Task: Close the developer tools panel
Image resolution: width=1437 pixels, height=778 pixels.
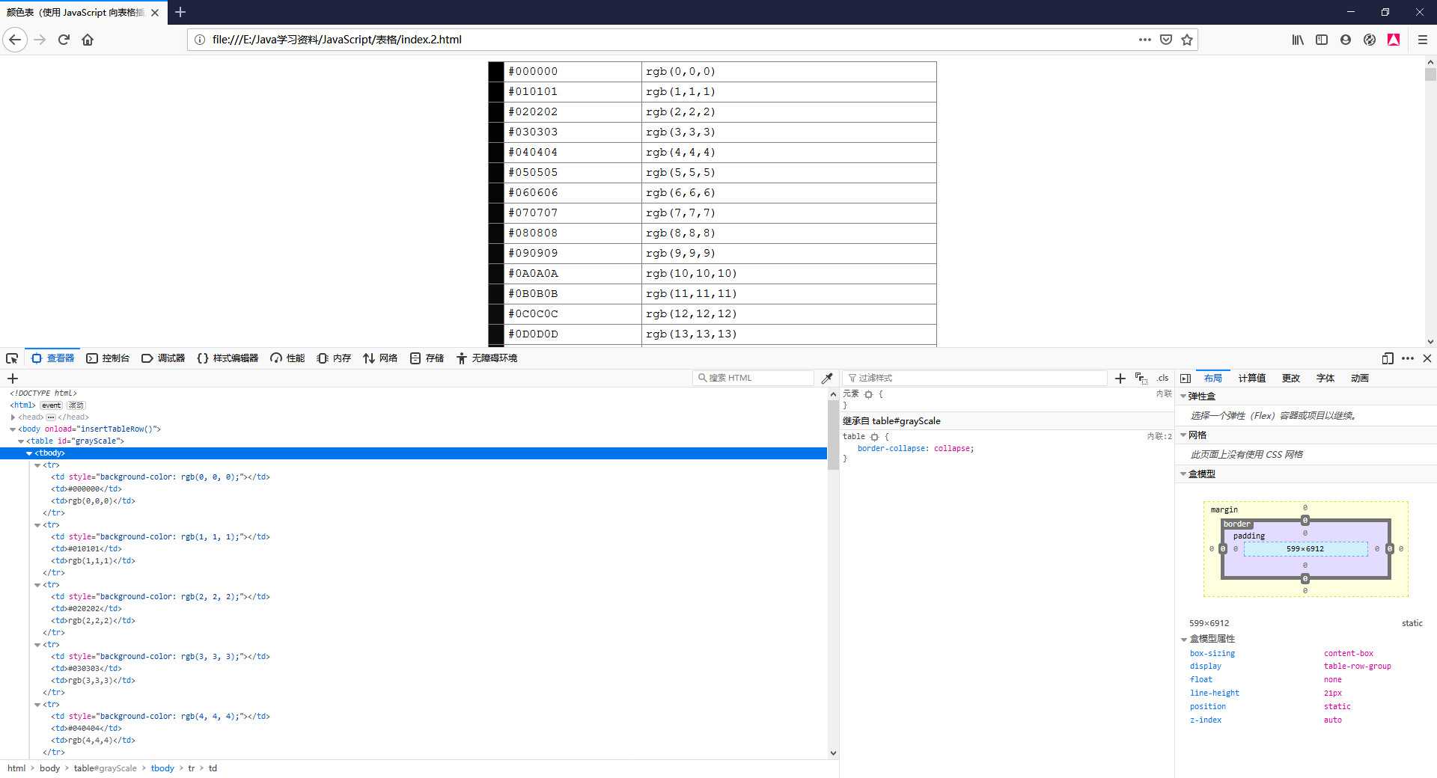Action: [1427, 358]
